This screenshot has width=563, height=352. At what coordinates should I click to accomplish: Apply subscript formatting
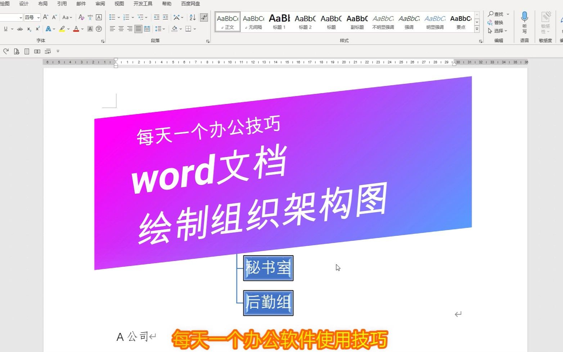tap(29, 29)
